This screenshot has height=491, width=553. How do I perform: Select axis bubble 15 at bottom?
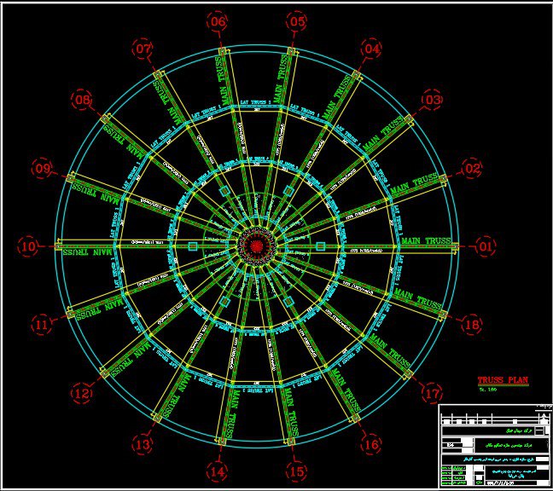[296, 471]
